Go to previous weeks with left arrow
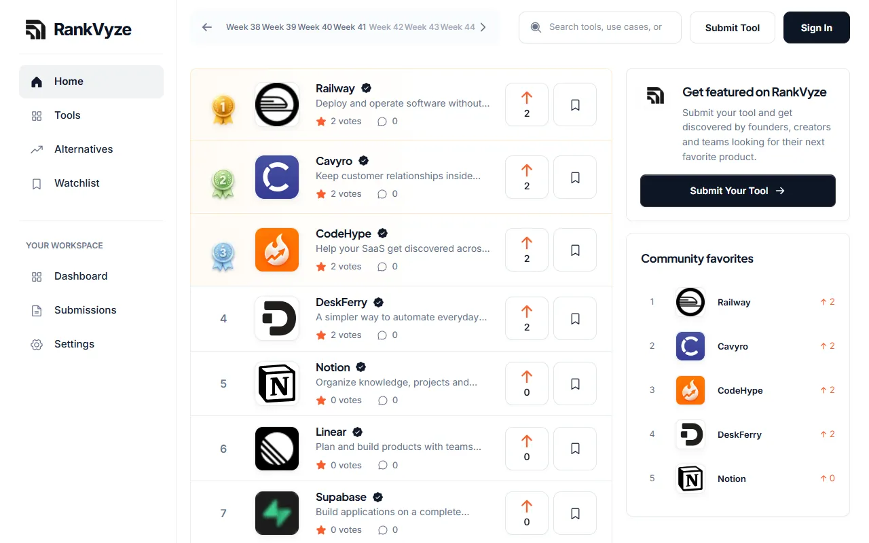Image resolution: width=869 pixels, height=543 pixels. pyautogui.click(x=207, y=27)
